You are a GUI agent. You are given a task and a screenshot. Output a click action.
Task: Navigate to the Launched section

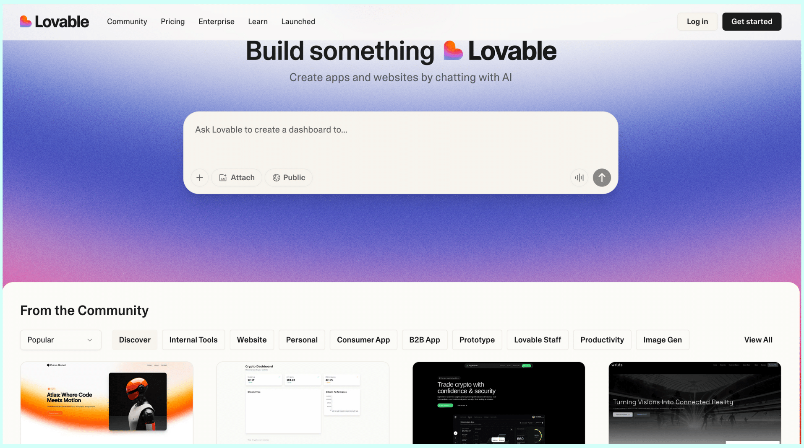298,21
